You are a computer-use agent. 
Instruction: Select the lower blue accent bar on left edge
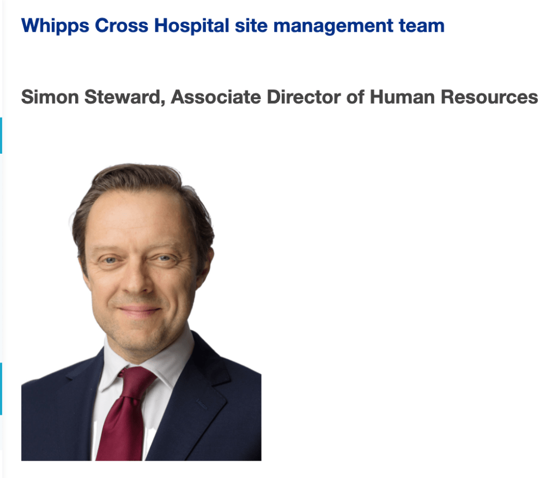click(1, 388)
